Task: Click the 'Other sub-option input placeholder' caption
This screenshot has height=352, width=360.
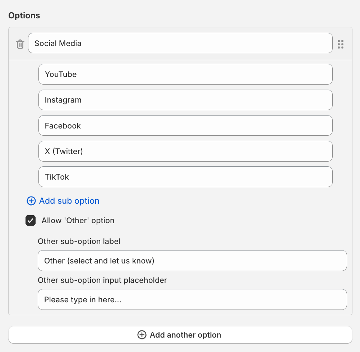Action: tap(102, 280)
